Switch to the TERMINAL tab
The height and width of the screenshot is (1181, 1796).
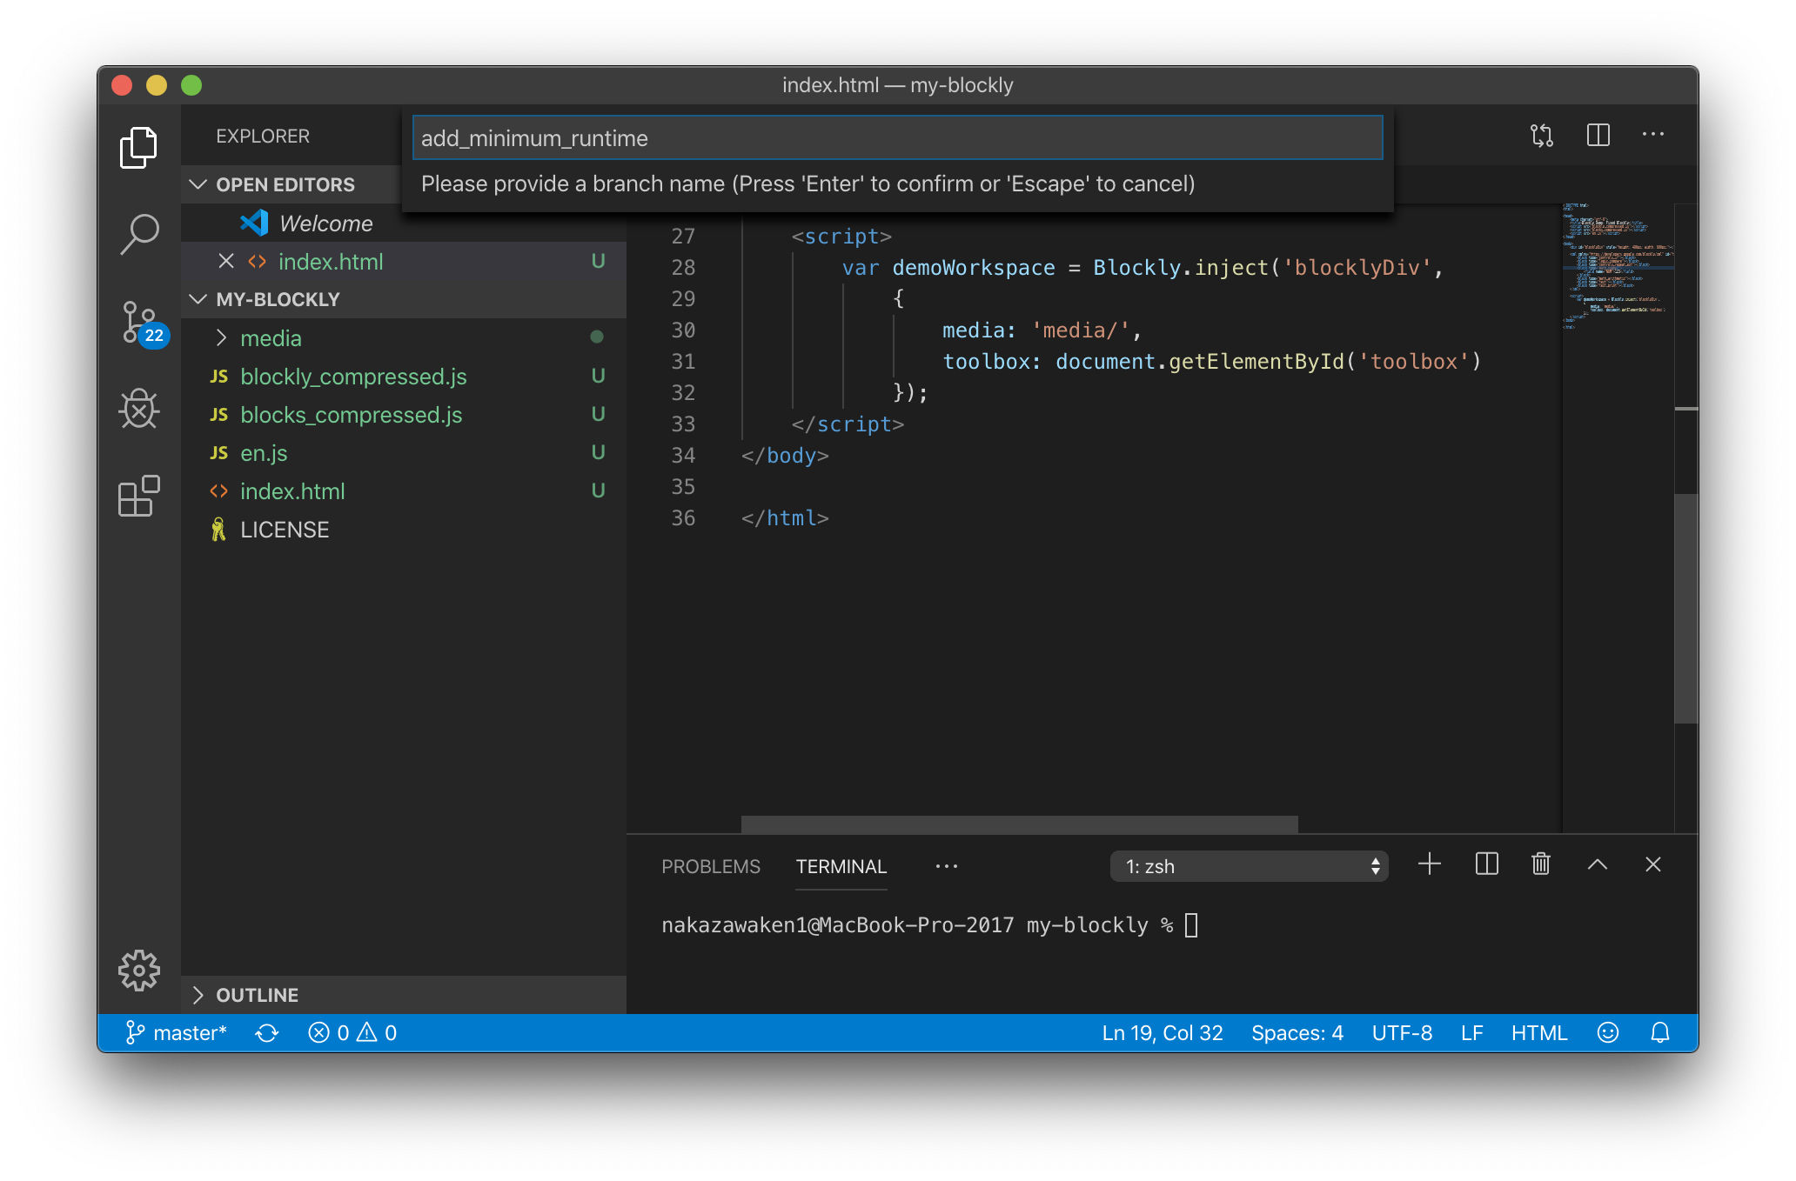(840, 866)
